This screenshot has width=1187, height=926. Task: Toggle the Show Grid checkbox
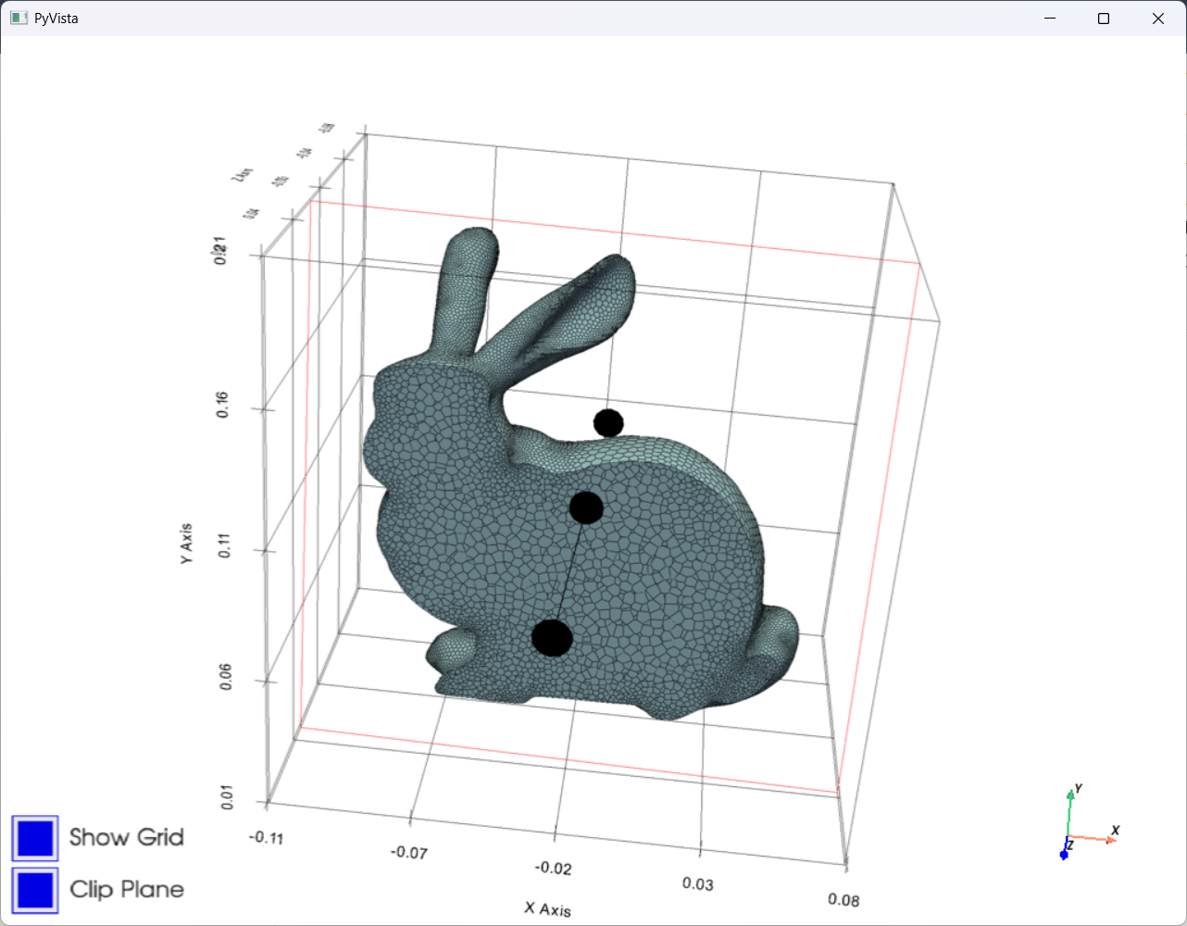coord(35,838)
